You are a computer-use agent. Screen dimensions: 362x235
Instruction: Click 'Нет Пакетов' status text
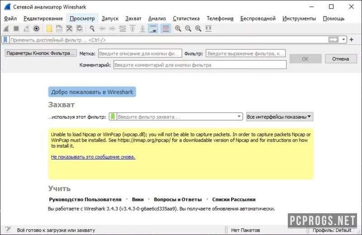tap(245, 230)
